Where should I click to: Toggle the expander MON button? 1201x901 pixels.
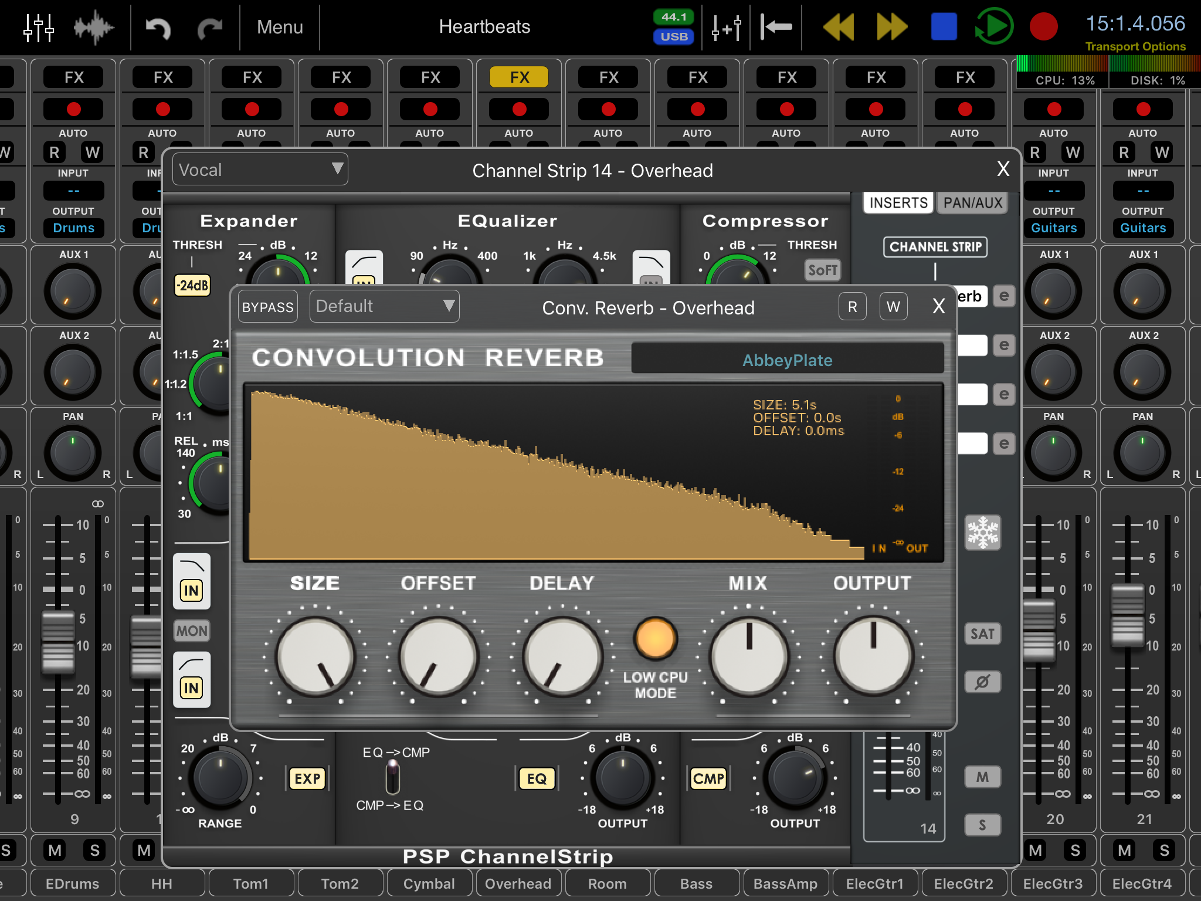[x=192, y=631]
